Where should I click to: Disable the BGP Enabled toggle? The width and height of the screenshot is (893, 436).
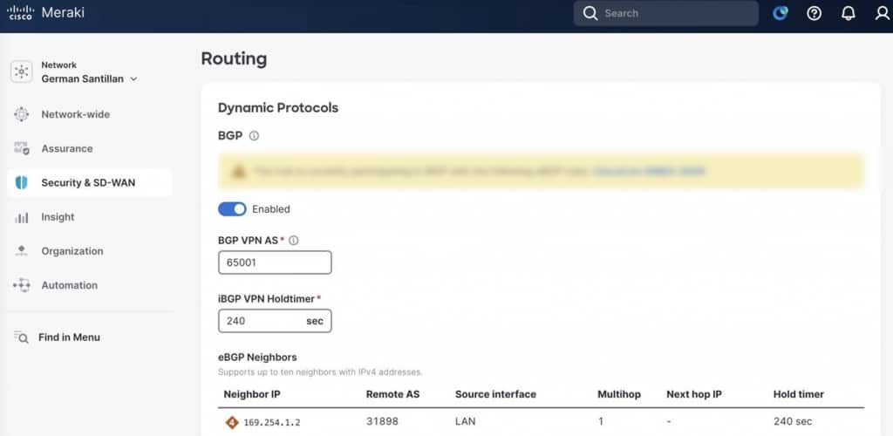tap(232, 209)
